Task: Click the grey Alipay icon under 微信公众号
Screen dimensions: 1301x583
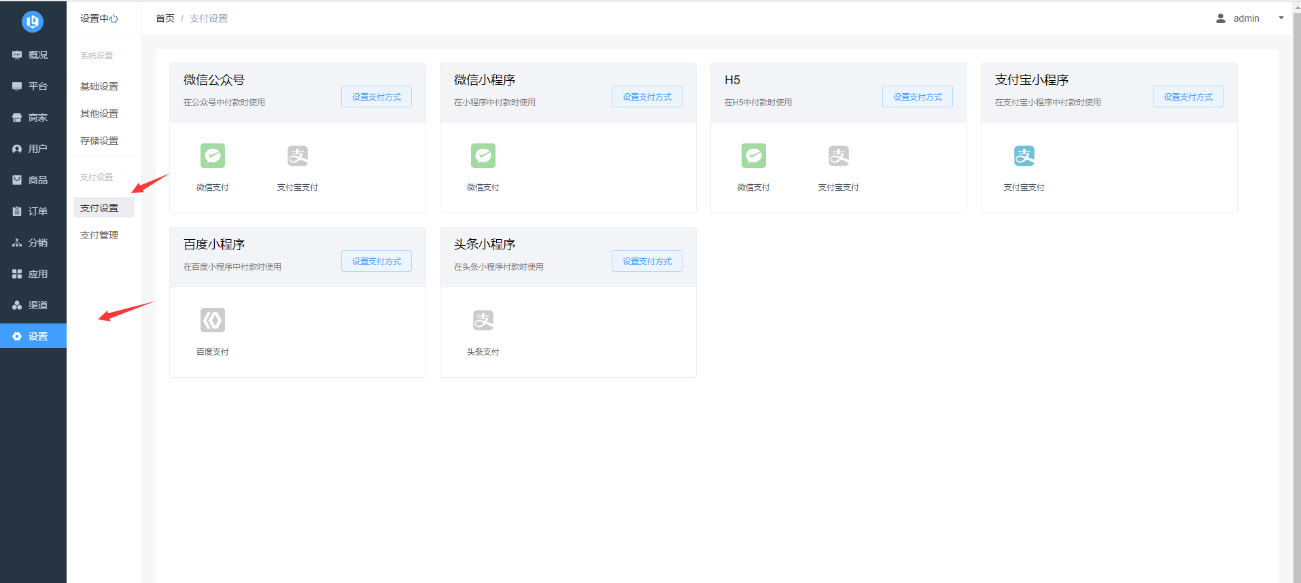Action: 298,156
